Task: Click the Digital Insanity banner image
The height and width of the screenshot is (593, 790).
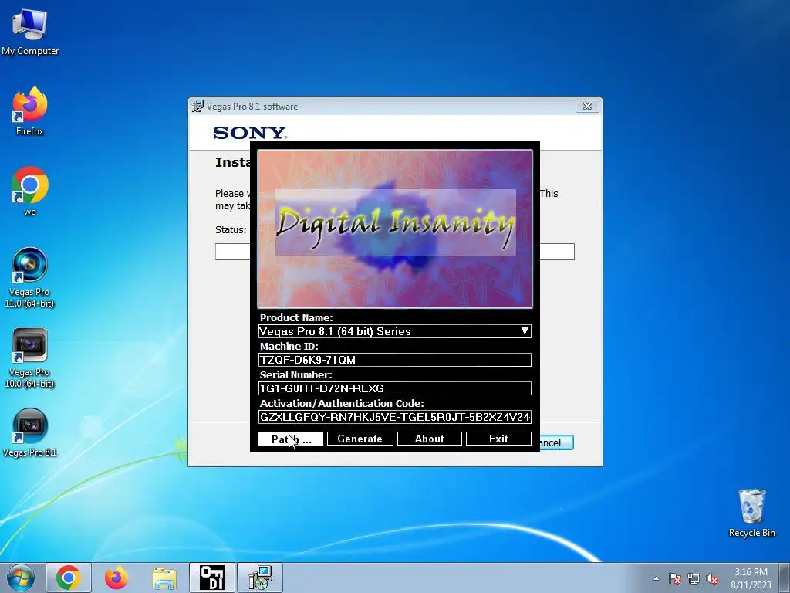Action: tap(394, 229)
